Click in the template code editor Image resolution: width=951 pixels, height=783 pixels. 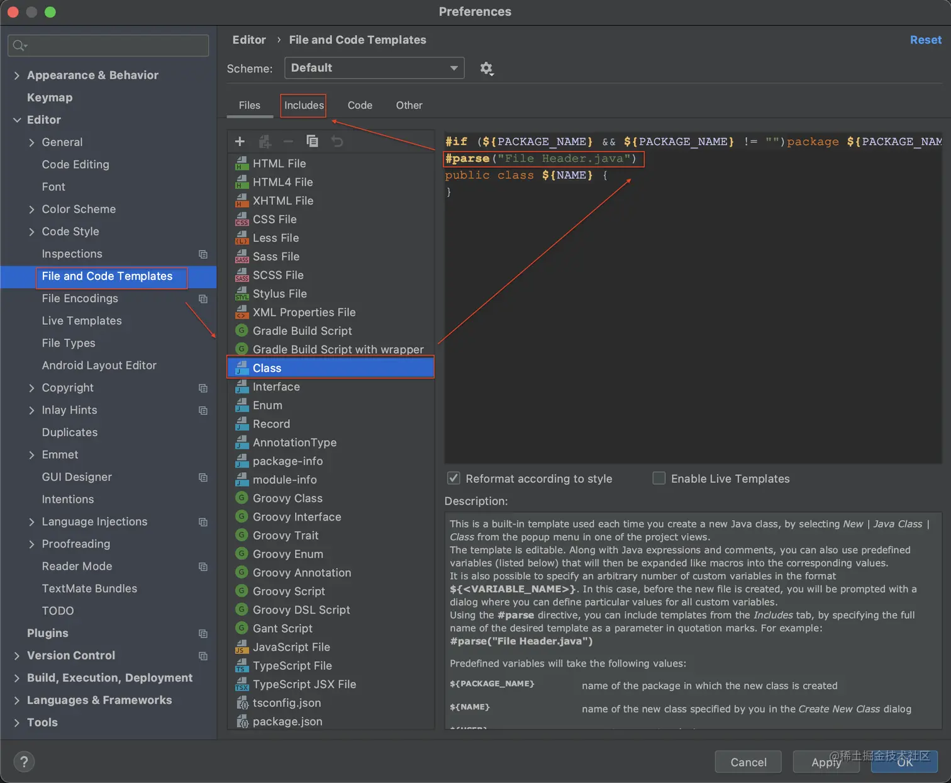(693, 297)
